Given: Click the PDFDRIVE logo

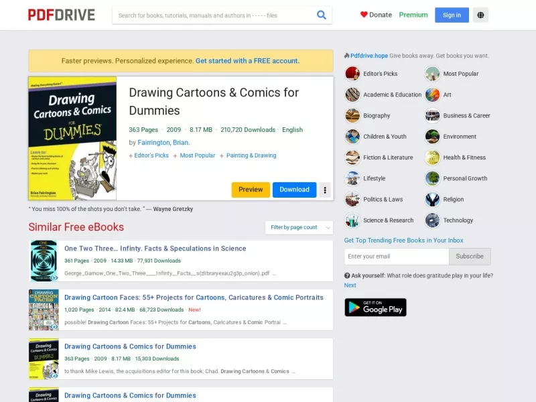Looking at the screenshot, I should [62, 15].
